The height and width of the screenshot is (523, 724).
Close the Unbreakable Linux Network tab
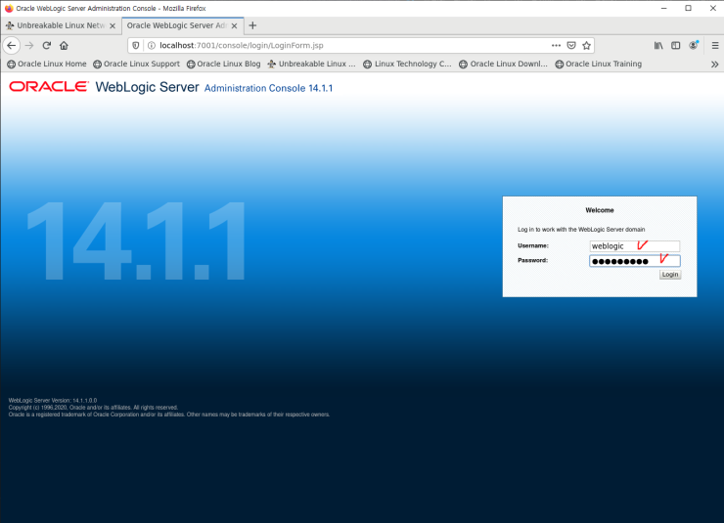point(113,25)
